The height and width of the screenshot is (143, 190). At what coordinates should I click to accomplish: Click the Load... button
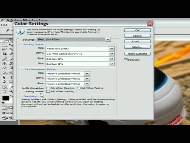pyautogui.click(x=137, y=41)
